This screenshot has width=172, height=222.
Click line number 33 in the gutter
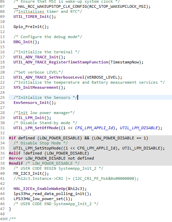tap(2, 138)
